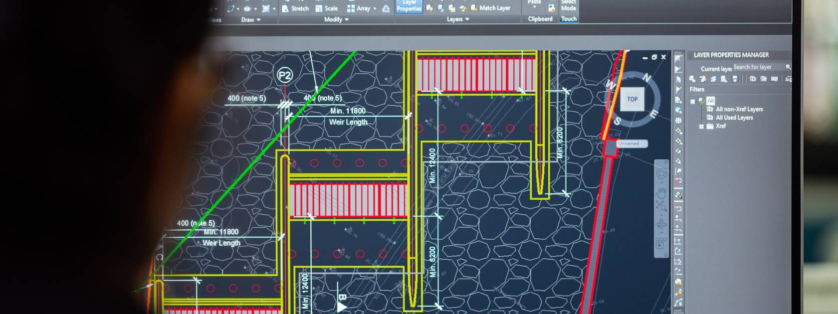Click the New Group Filter icon
838x314 pixels.
tap(763, 79)
